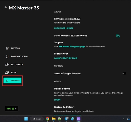Open Google Chrome from the taskbar
This screenshot has height=122, width=131.
(x=47, y=119)
